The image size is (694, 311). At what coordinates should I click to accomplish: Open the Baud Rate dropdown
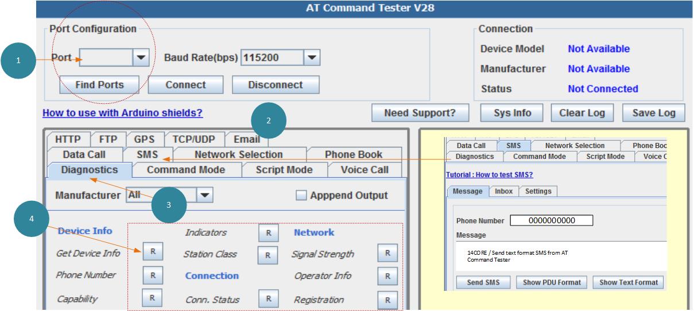311,57
